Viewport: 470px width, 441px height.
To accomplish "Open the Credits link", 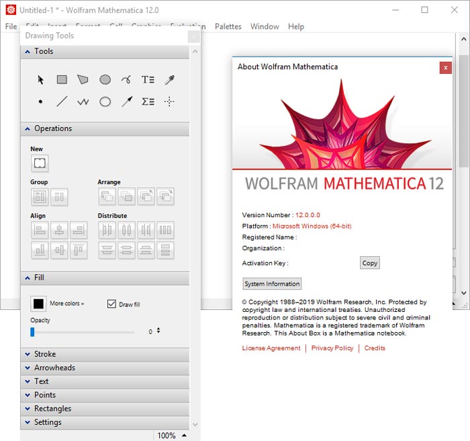I will pyautogui.click(x=375, y=348).
